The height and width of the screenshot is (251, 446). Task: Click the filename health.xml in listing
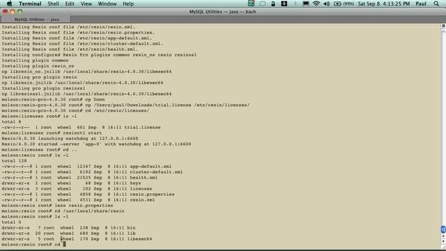point(144,177)
